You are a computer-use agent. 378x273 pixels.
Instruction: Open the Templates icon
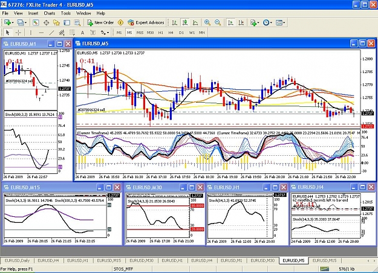pyautogui.click(x=279, y=22)
